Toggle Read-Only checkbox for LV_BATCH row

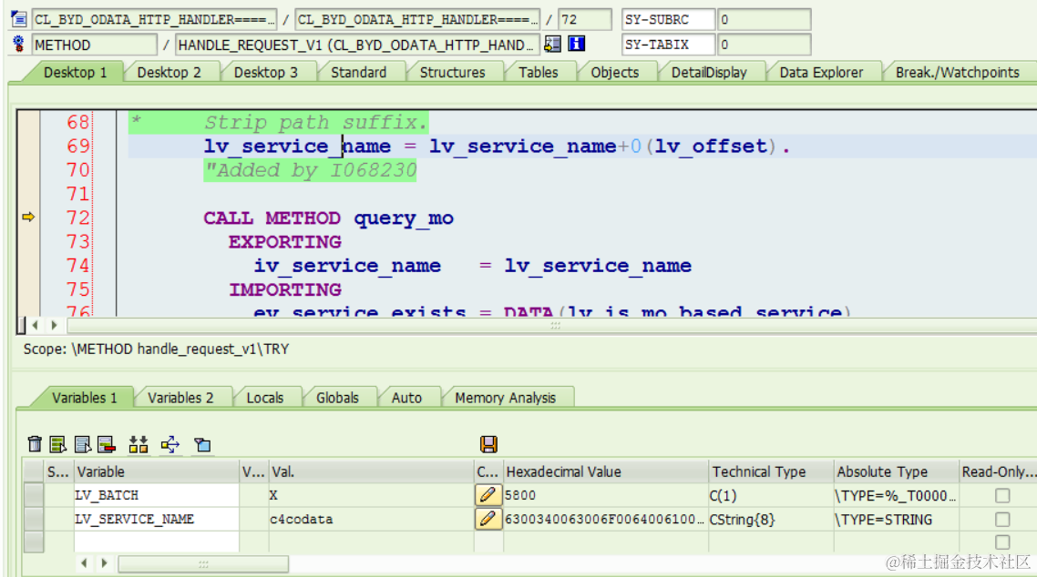(x=1002, y=495)
